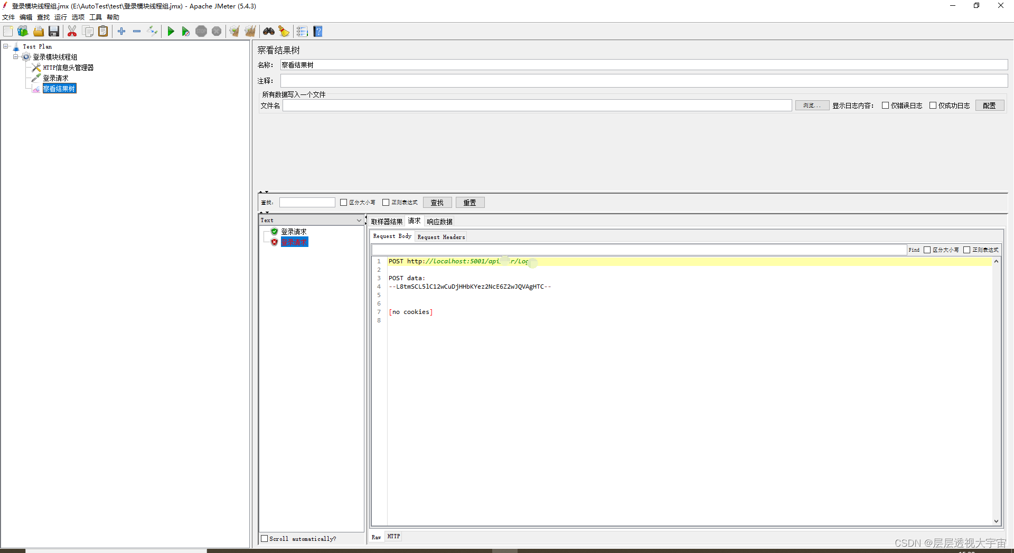Copy element using the Copy icon
Screen dimensions: 1014x553
tap(88, 32)
